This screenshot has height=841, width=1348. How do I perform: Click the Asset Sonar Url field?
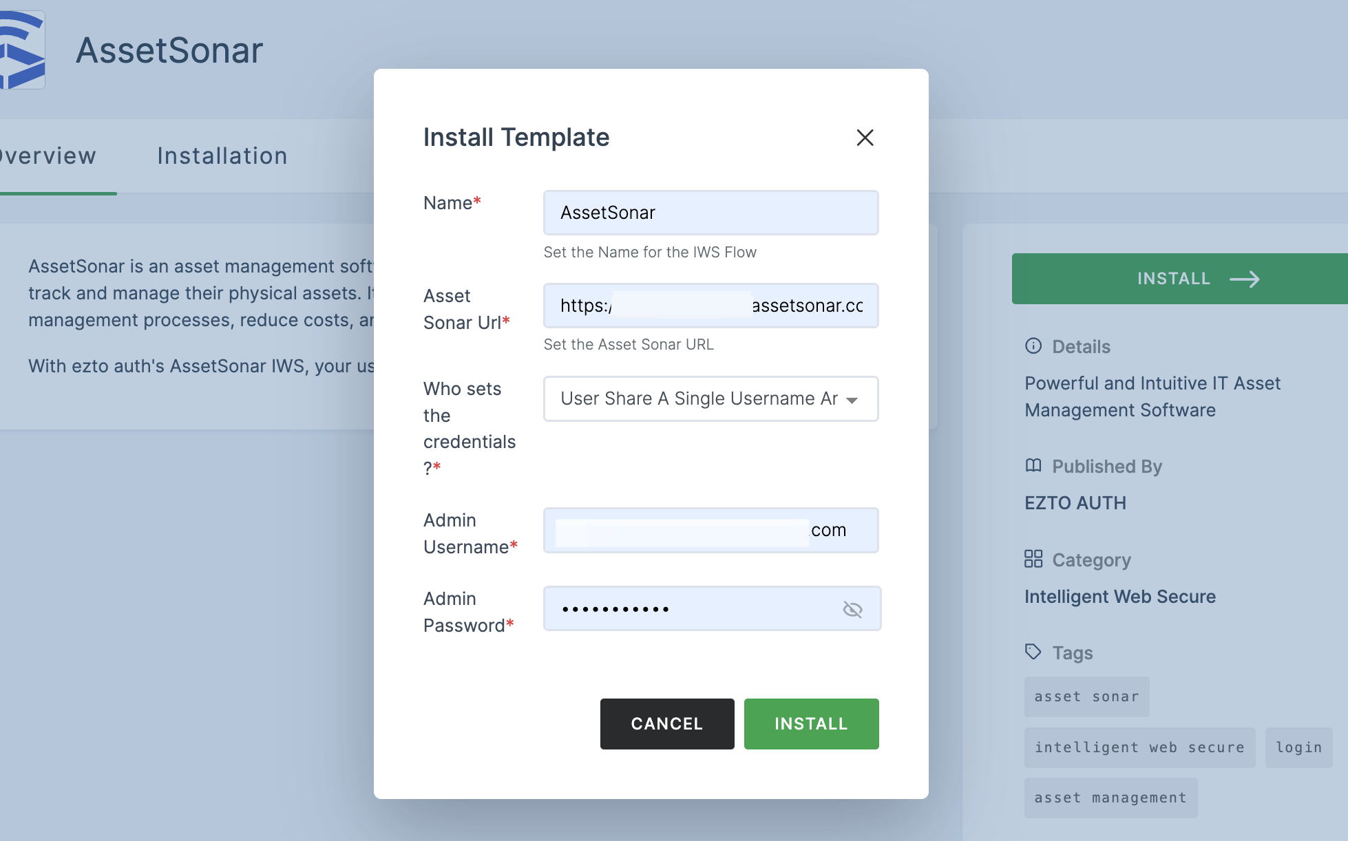pos(710,306)
